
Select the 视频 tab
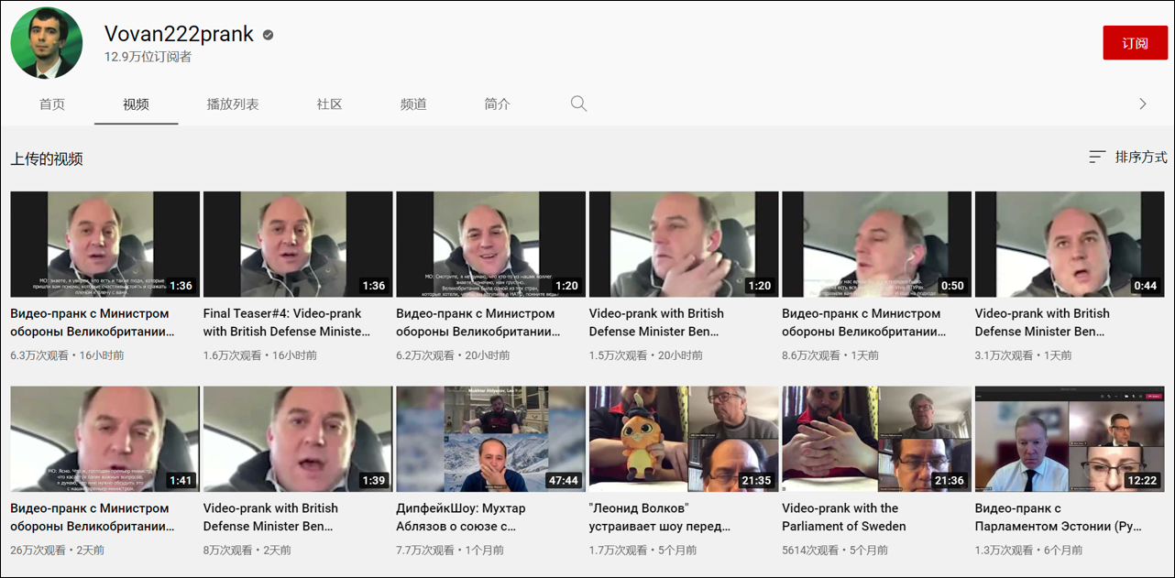click(x=136, y=104)
